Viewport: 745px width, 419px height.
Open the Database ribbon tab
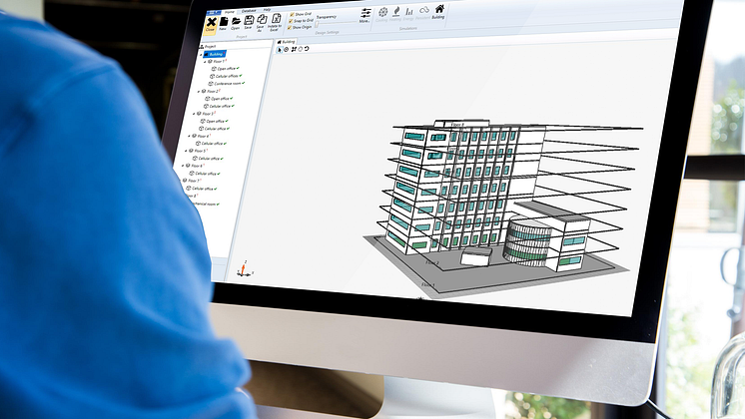(x=249, y=11)
